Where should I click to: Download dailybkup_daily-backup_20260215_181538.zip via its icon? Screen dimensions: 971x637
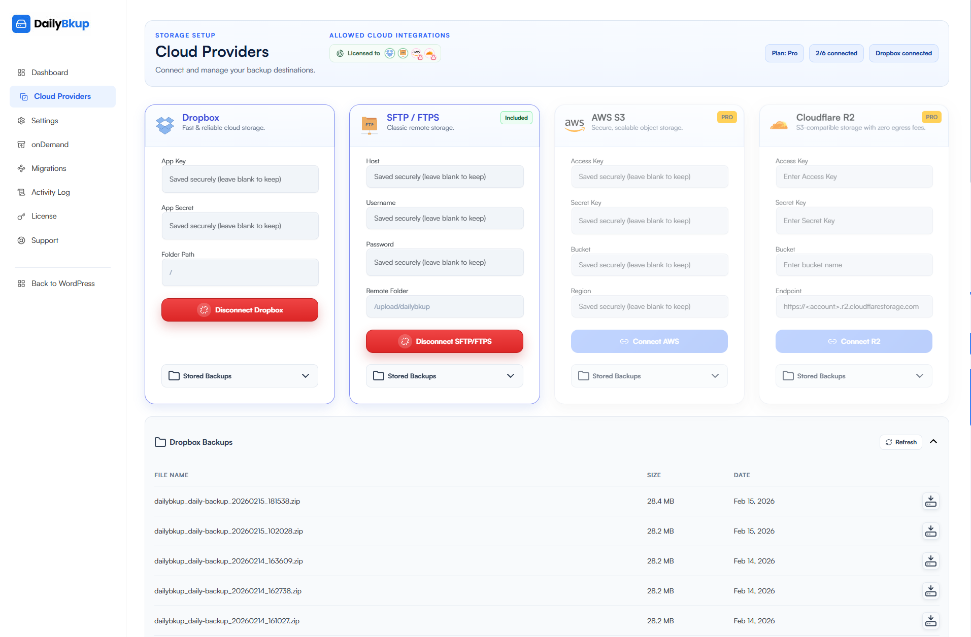[x=930, y=501]
